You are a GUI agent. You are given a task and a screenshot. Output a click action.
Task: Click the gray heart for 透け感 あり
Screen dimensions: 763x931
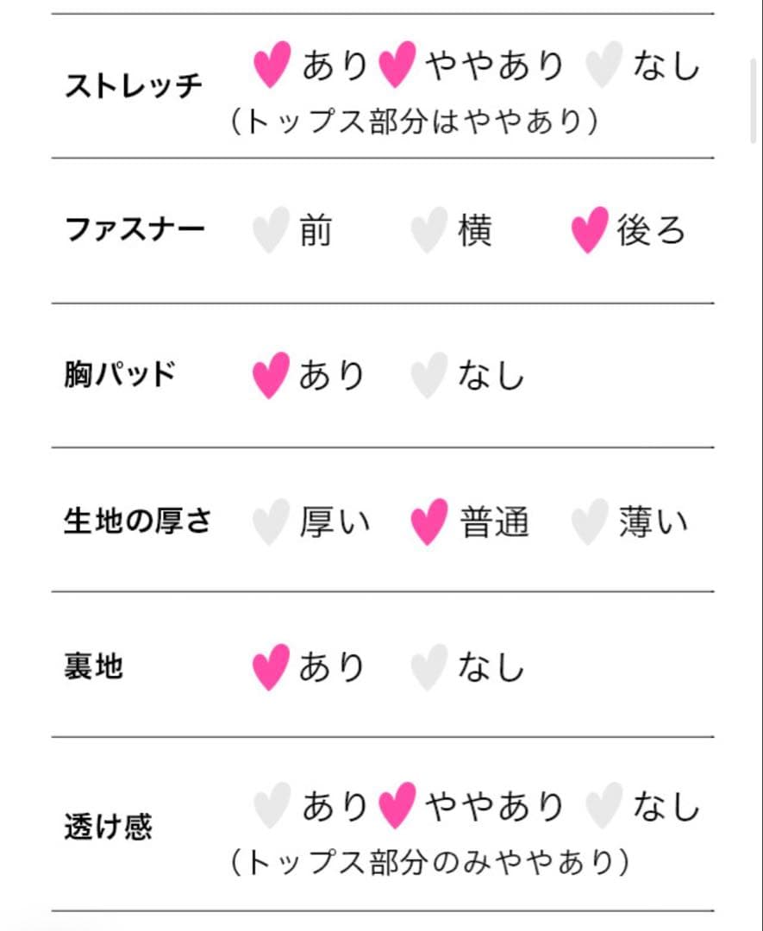tap(272, 806)
